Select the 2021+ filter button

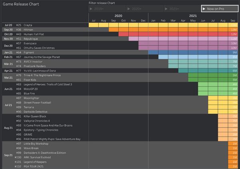coord(182,9)
